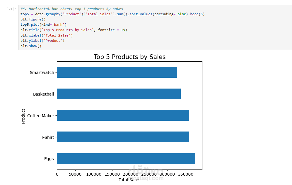This screenshot has height=185, width=292.
Task: Click the vertical 'Product' y-axis label
Action: point(23,116)
